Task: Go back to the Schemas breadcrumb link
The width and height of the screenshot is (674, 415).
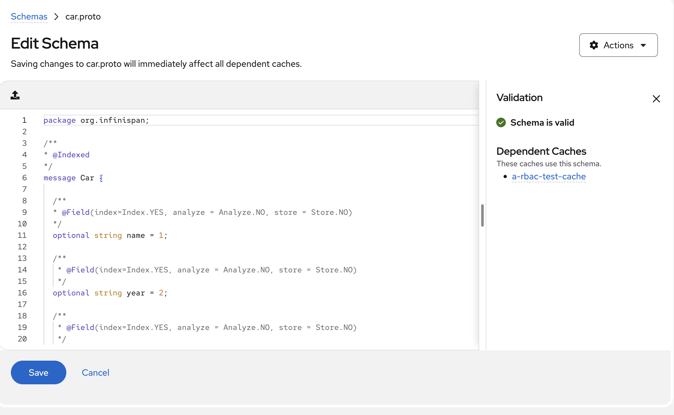Action: pyautogui.click(x=29, y=17)
